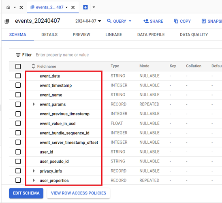The height and width of the screenshot is (203, 222).
Task: Click the EDIT SCHEMA button
Action: click(x=26, y=193)
